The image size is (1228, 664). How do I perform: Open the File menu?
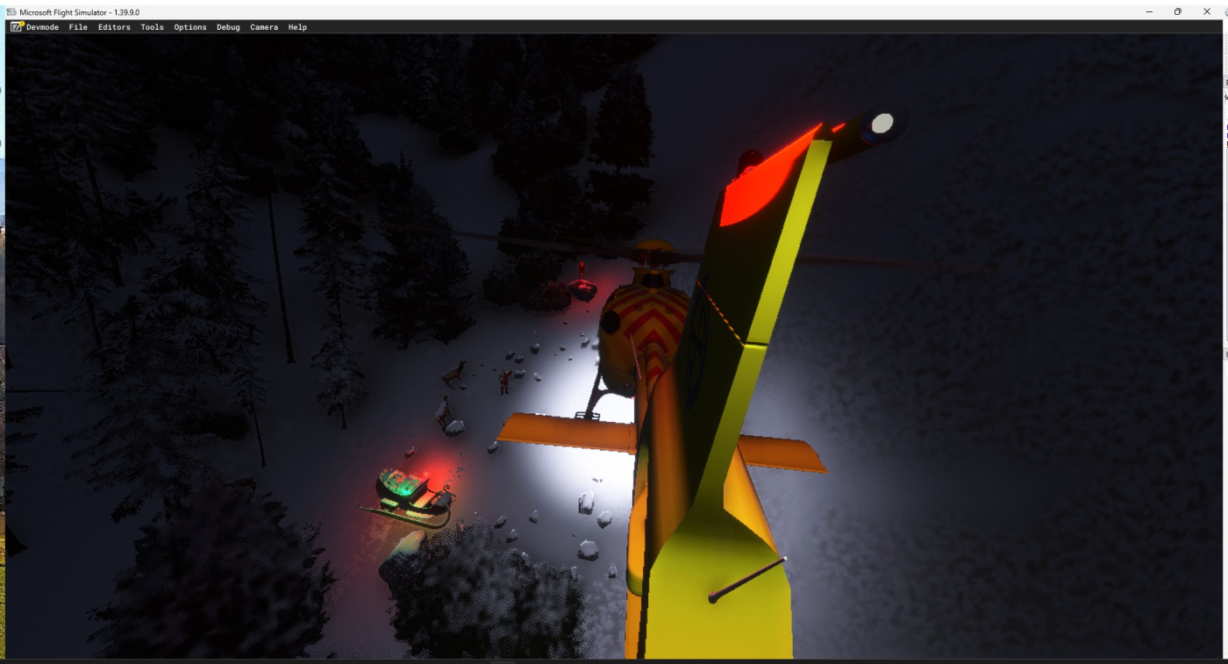pyautogui.click(x=78, y=27)
